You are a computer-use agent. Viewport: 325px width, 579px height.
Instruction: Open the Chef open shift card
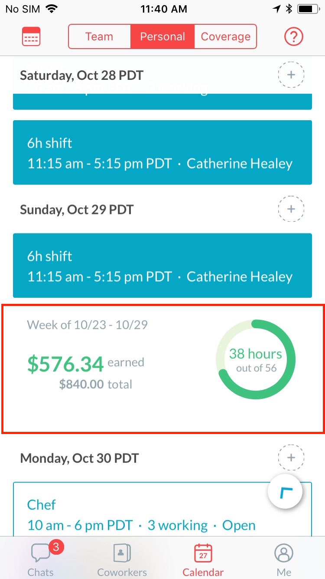pos(162,509)
